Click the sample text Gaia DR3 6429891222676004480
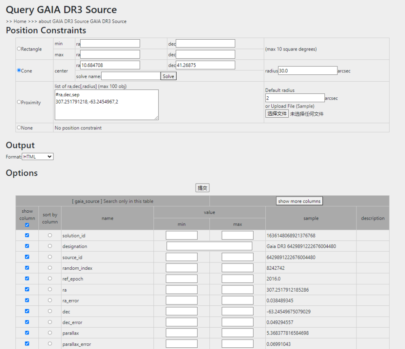Viewport: 405px width, 349px height. 301,246
